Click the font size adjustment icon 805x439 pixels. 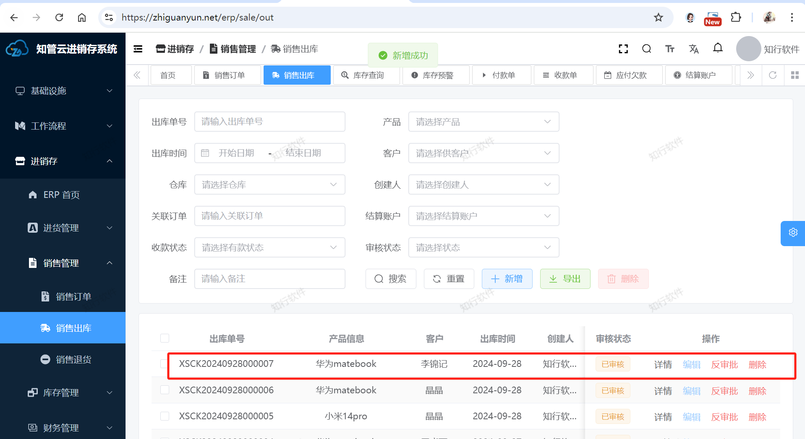point(670,49)
